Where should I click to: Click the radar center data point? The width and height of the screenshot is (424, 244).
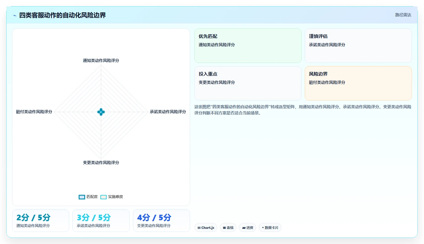101,112
